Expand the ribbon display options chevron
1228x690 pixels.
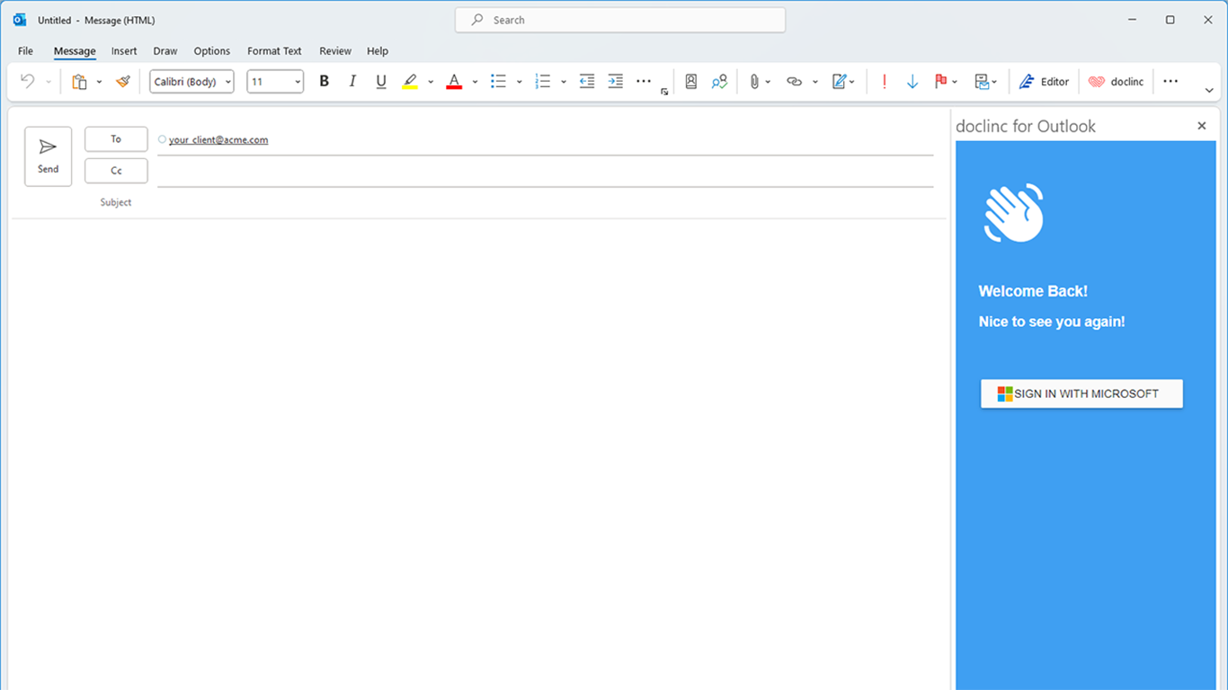[1209, 91]
